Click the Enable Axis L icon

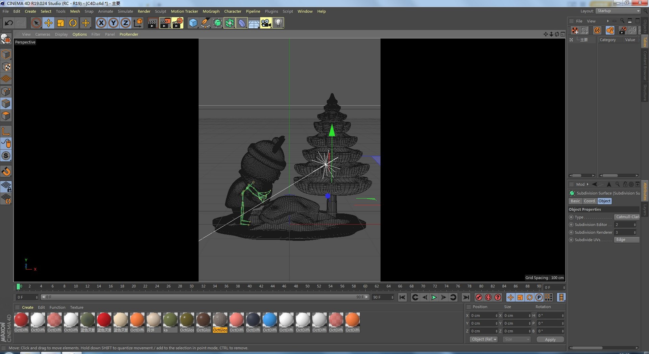click(6, 131)
